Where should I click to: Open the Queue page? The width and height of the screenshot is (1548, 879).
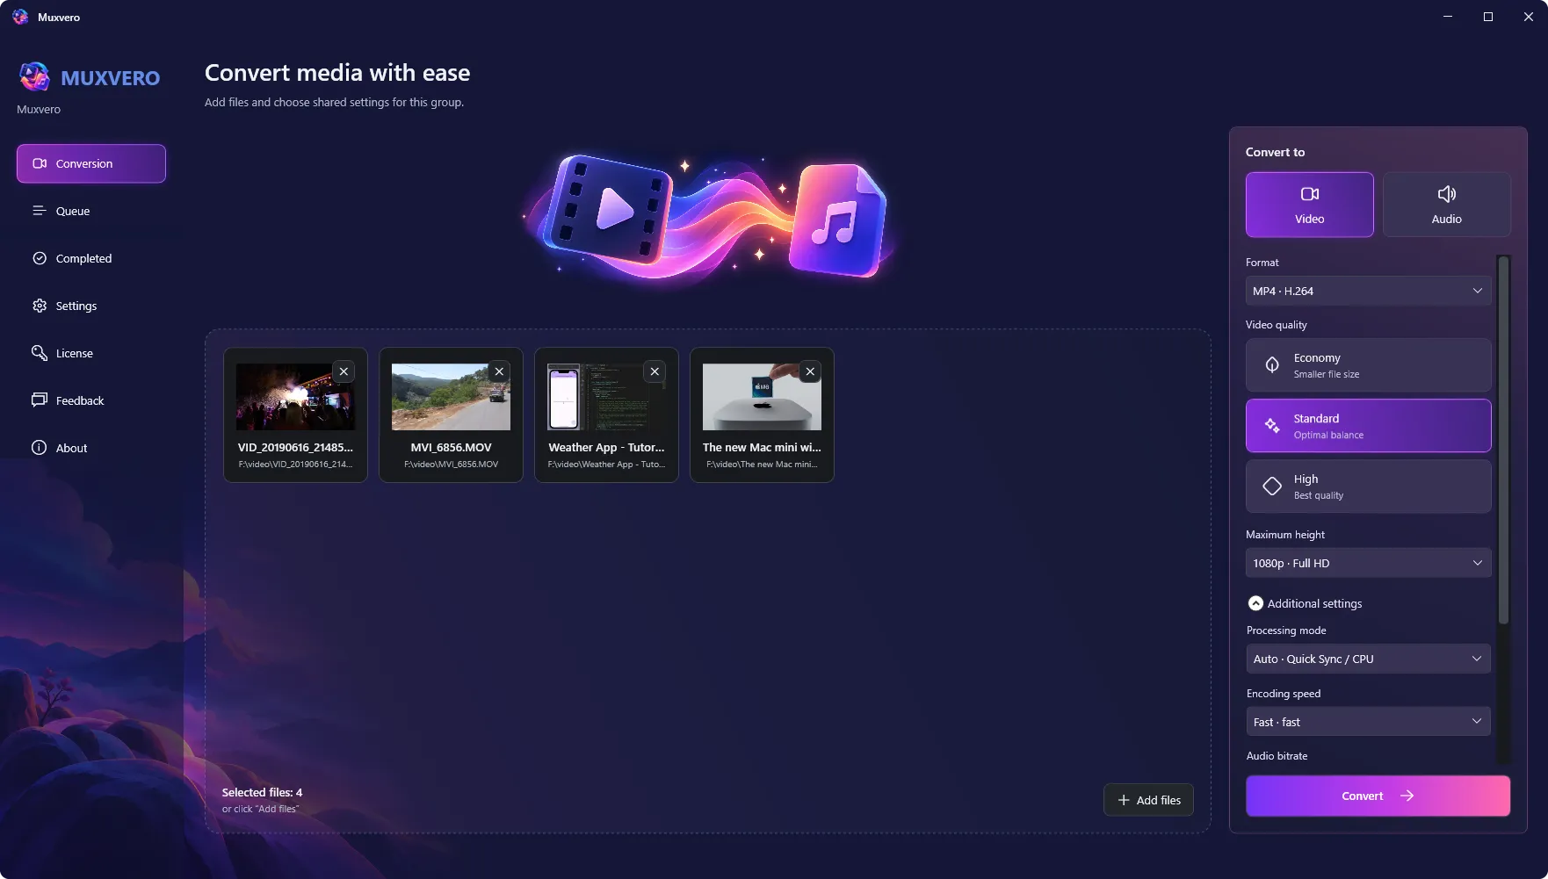(91, 211)
